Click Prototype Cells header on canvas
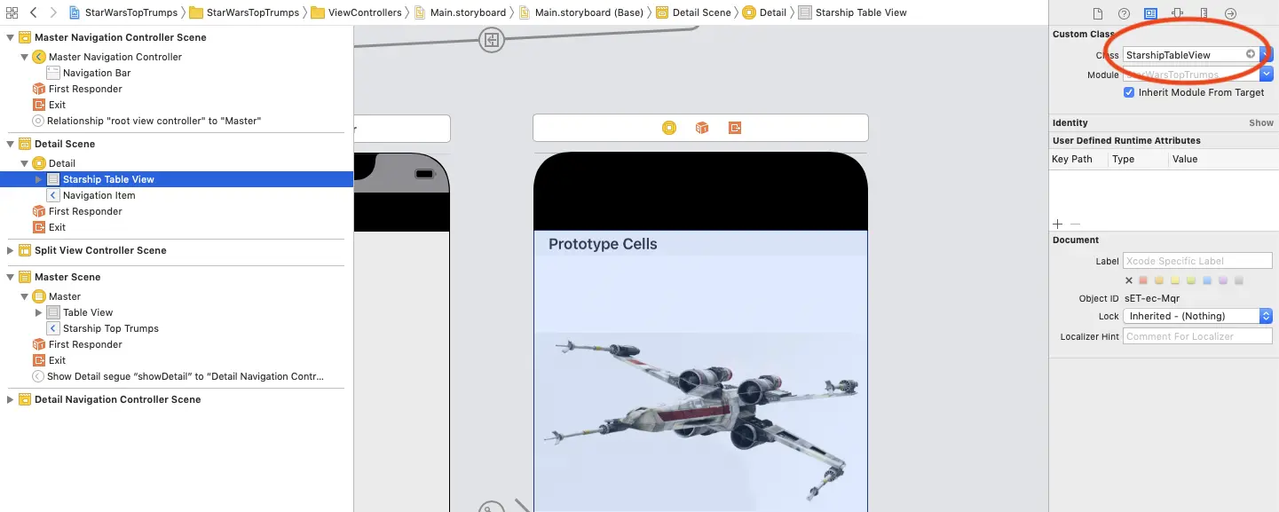Screen dimensions: 1279x512 (x=603, y=244)
